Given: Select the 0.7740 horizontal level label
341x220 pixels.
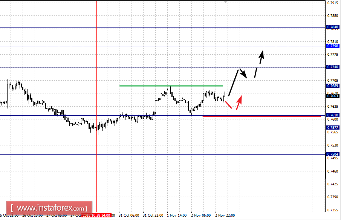Looking at the screenshot, I should 332,67.
